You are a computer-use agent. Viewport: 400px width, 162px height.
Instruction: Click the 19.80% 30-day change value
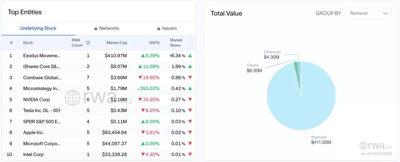pos(151,77)
